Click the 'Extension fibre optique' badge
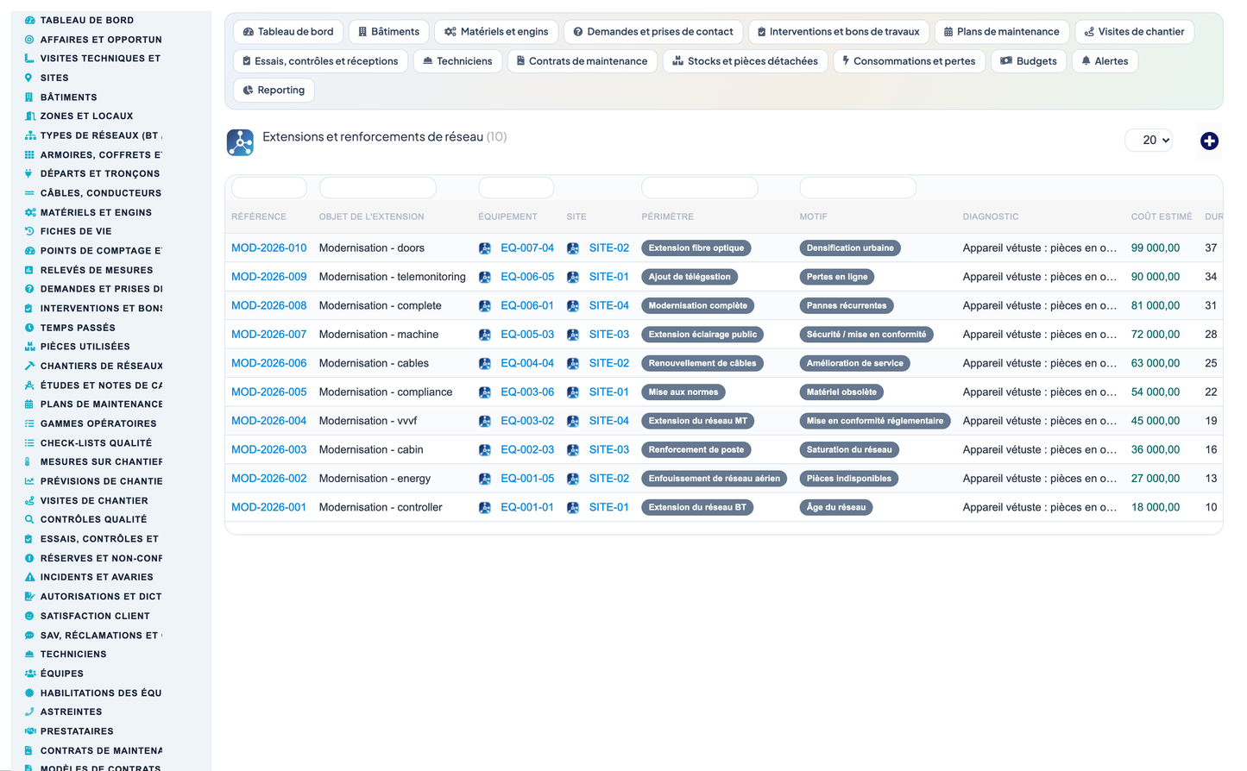 696,248
